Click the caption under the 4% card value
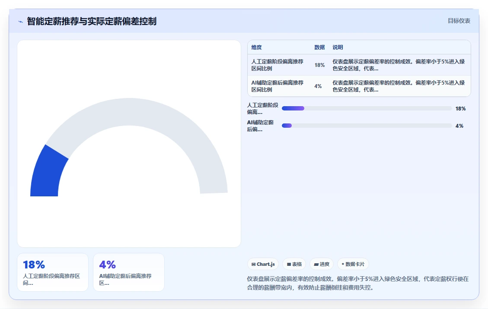This screenshot has width=488, height=309. click(125, 279)
